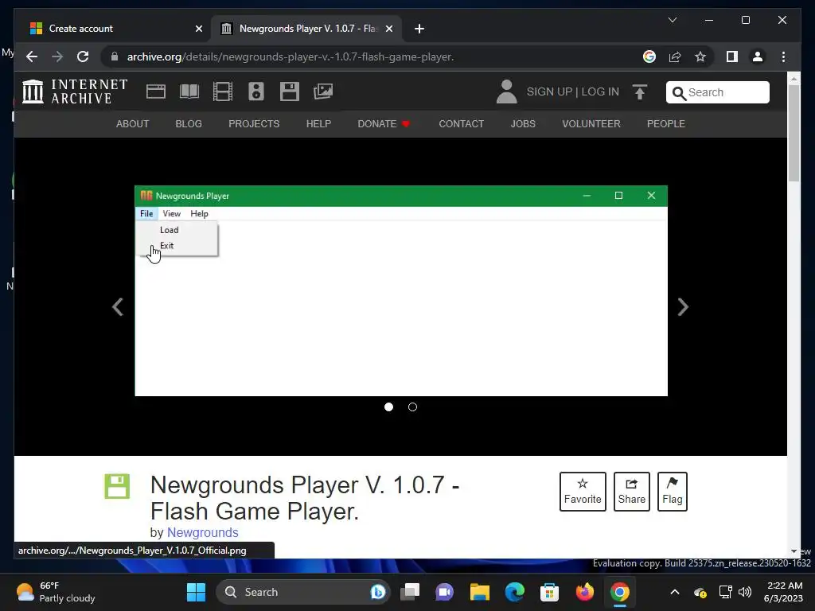The height and width of the screenshot is (611, 815).
Task: Open a new browser tab
Action: [x=419, y=29]
